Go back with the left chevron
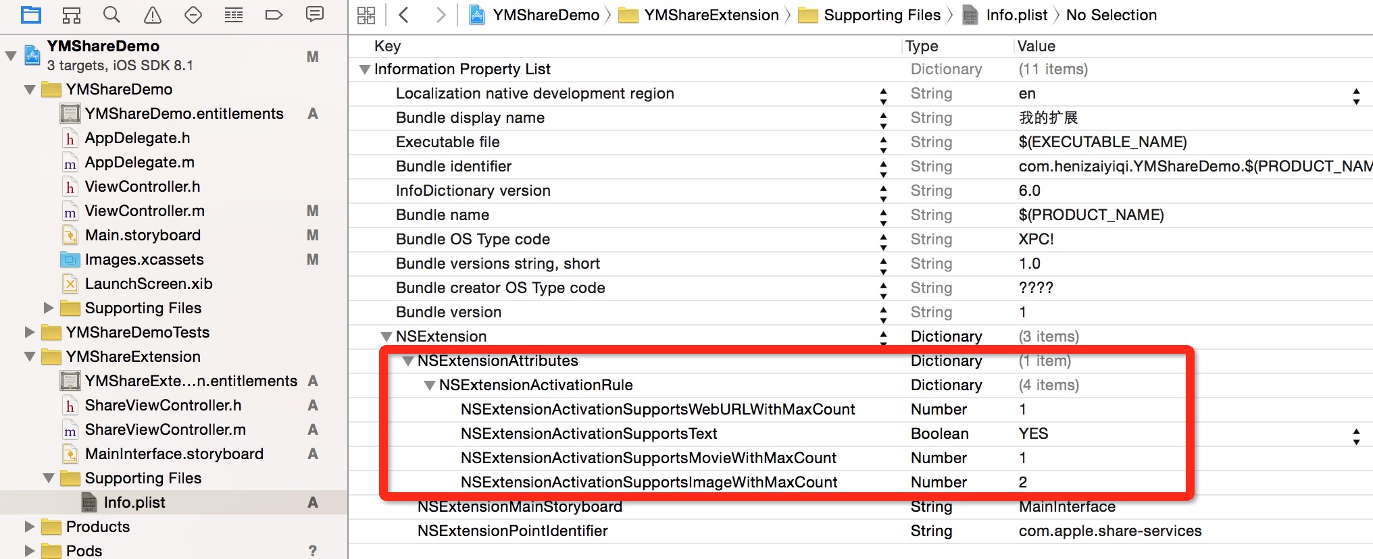The height and width of the screenshot is (559, 1373). [404, 15]
